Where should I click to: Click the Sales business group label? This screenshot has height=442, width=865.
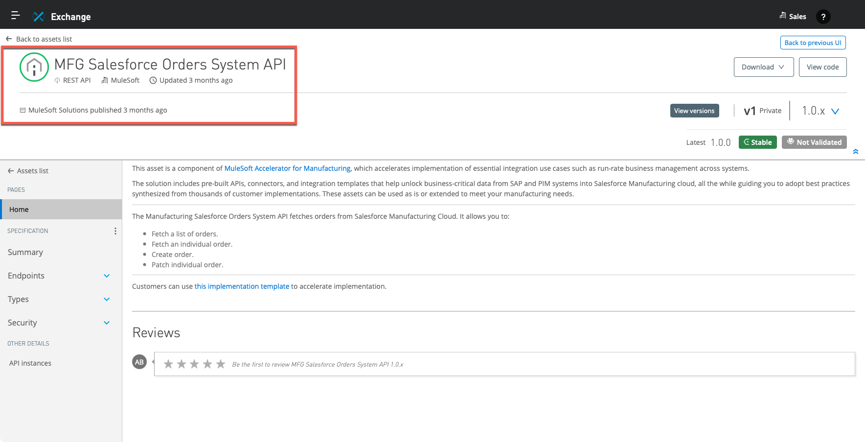point(797,17)
